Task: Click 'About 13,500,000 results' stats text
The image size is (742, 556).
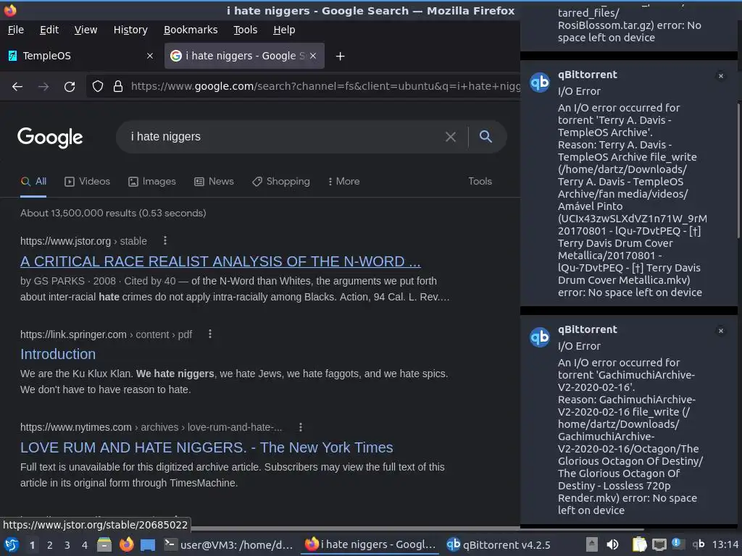Action: pyautogui.click(x=113, y=214)
